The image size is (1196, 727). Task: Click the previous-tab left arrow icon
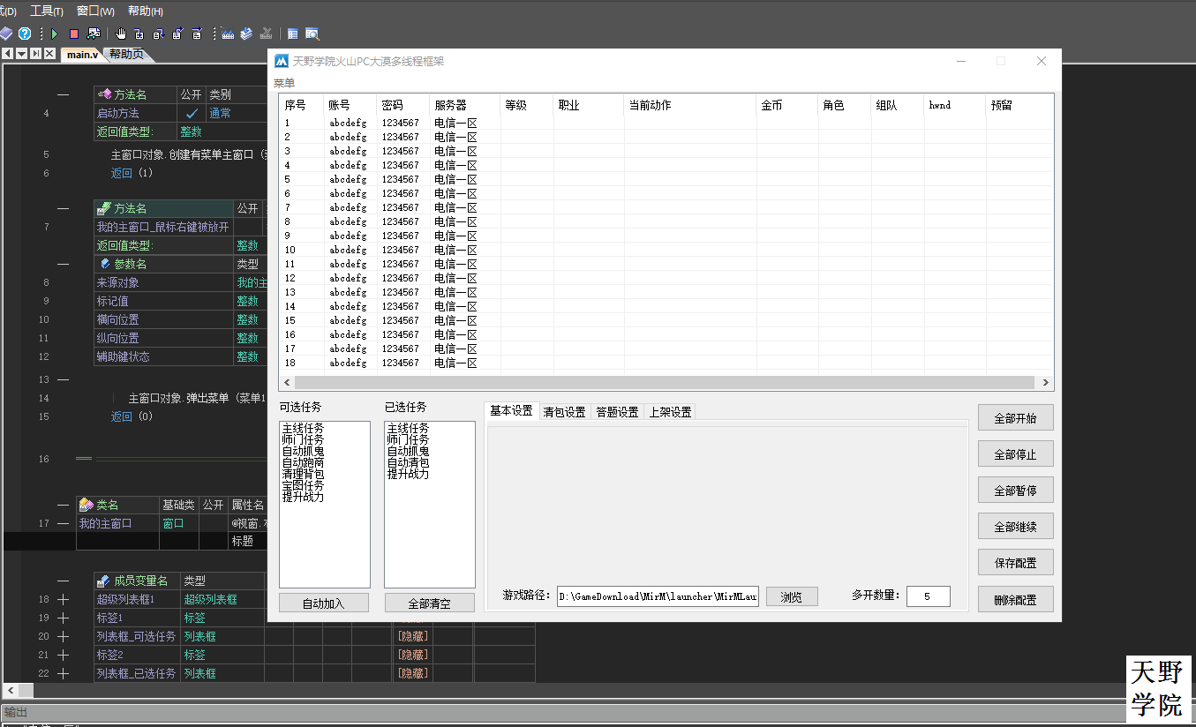pyautogui.click(x=7, y=54)
